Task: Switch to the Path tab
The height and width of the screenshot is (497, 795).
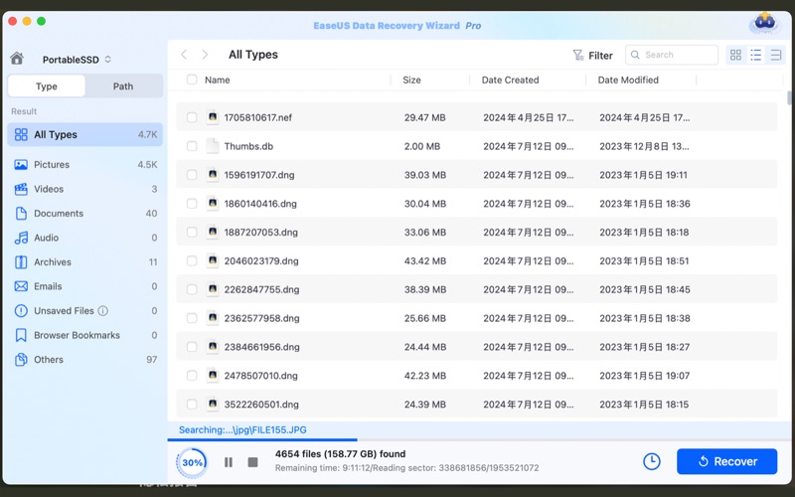Action: (123, 86)
